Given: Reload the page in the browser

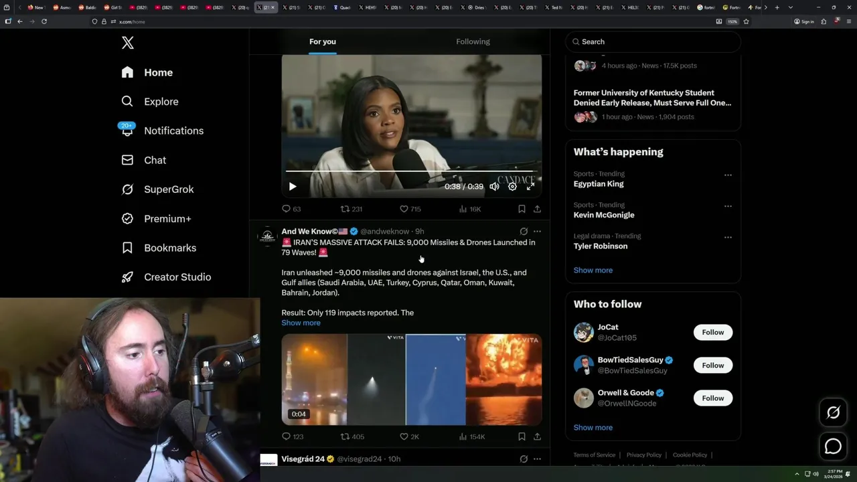Looking at the screenshot, I should pos(44,21).
